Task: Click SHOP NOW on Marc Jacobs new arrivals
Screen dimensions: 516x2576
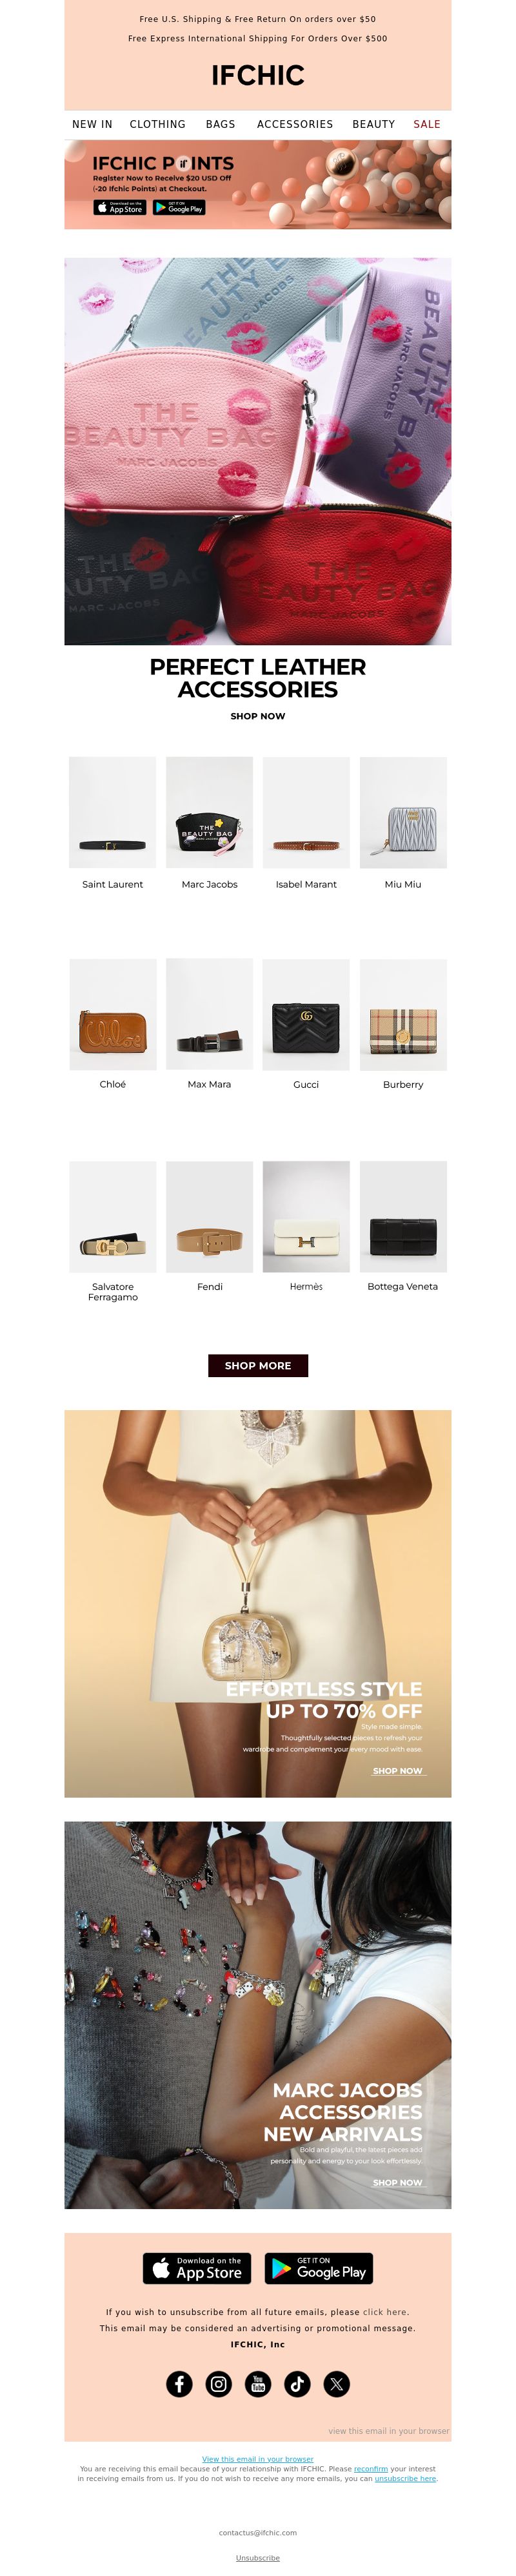Action: [x=397, y=2182]
